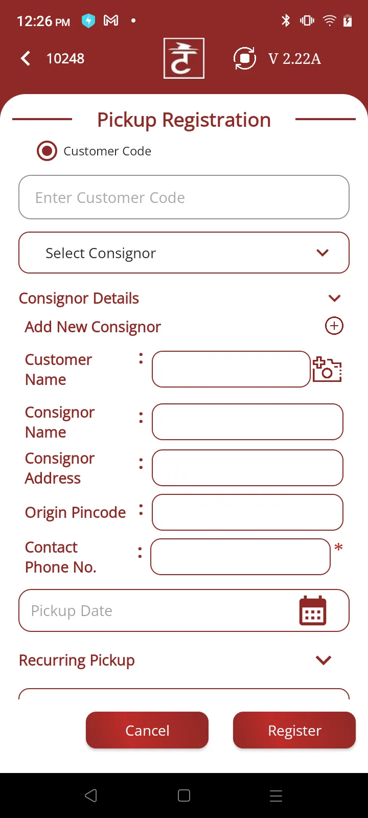The width and height of the screenshot is (368, 818).
Task: Toggle the Consignor Details section closed
Action: click(x=334, y=298)
